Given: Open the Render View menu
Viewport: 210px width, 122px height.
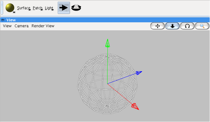Looking at the screenshot, I should click(43, 26).
